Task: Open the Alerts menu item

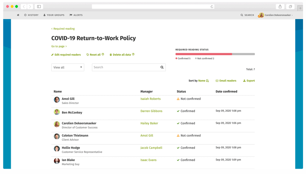Action: click(76, 15)
